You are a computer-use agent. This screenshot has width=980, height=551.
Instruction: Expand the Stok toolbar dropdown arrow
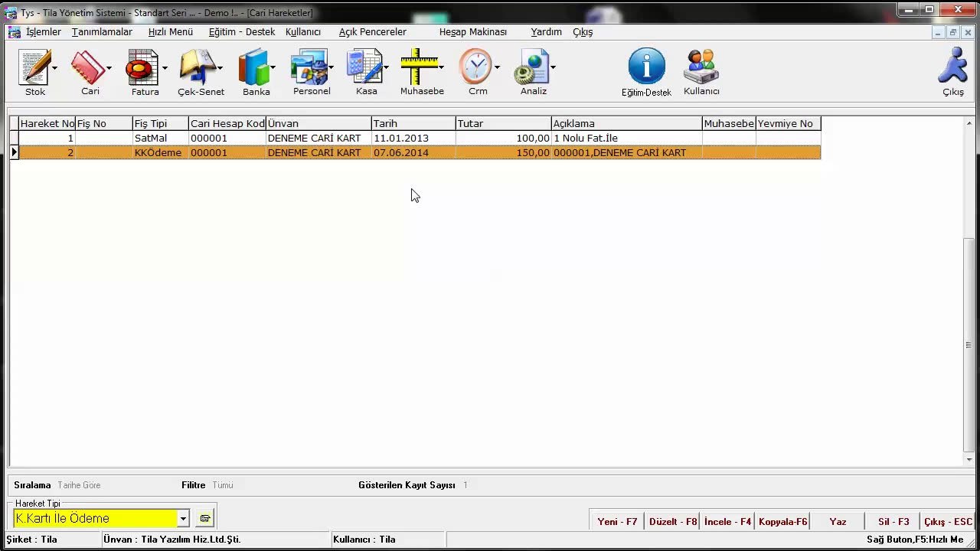coord(54,68)
